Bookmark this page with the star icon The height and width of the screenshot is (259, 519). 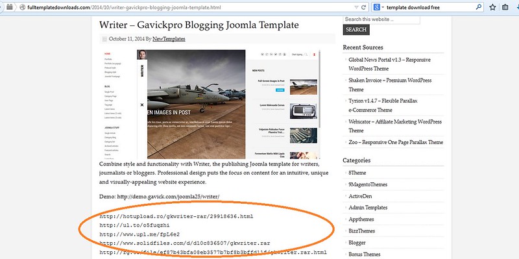click(492, 7)
